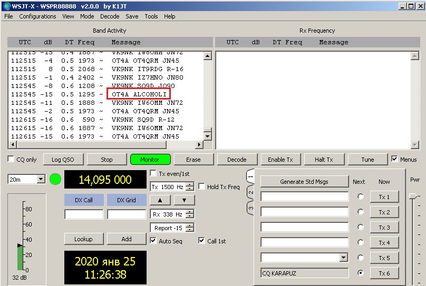Open the Tx 5 message dropdown arrow
426x286 pixels.
click(344, 258)
